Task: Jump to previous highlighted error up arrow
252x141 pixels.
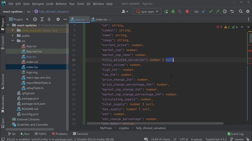Action: click(242, 27)
